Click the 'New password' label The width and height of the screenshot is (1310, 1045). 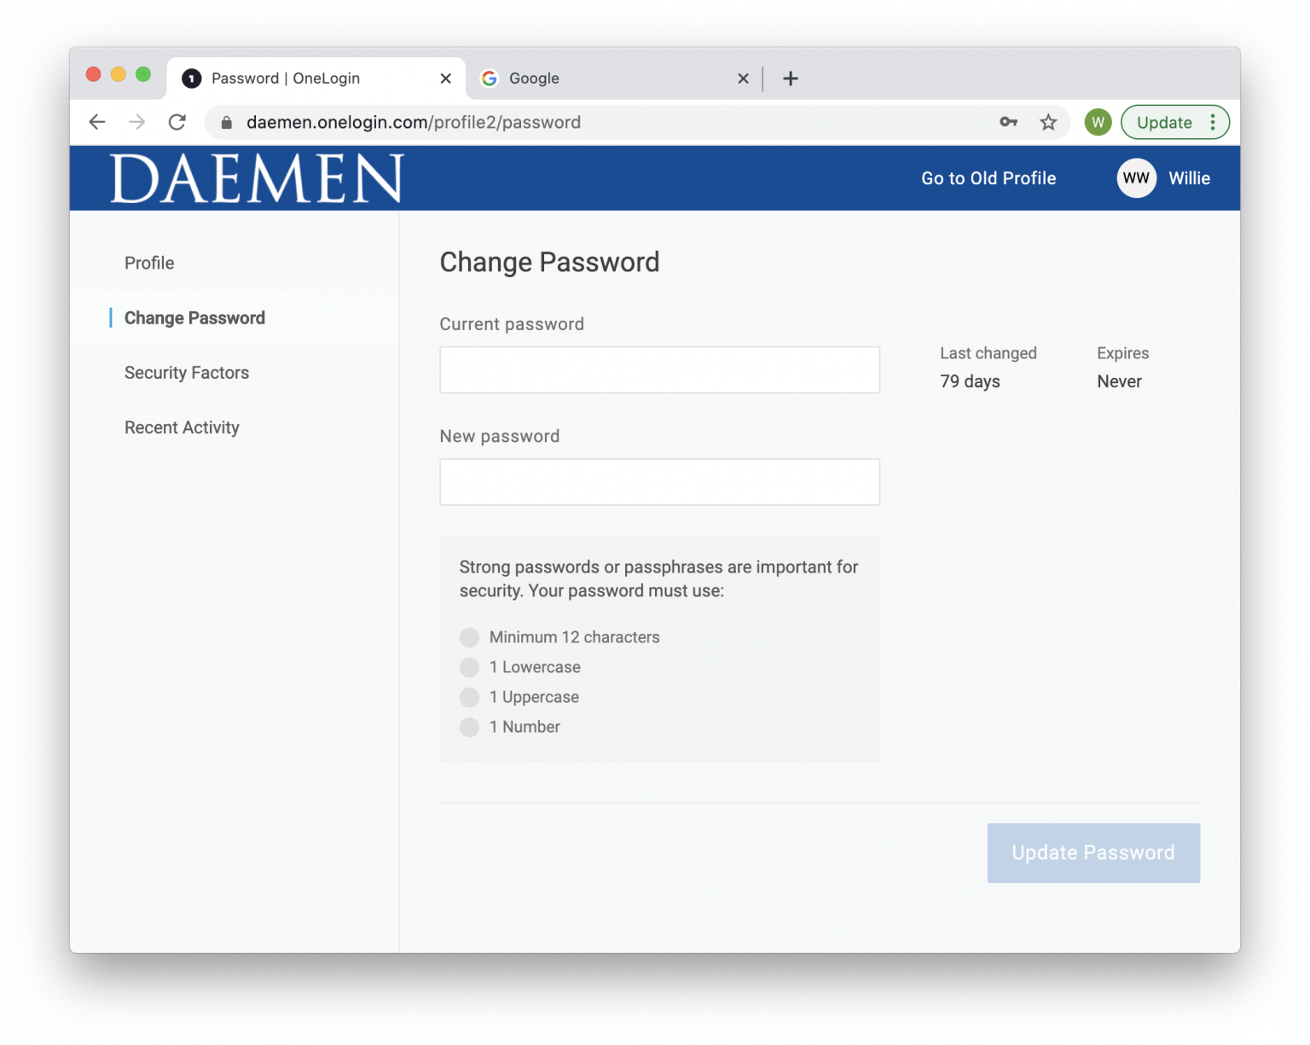(x=500, y=436)
